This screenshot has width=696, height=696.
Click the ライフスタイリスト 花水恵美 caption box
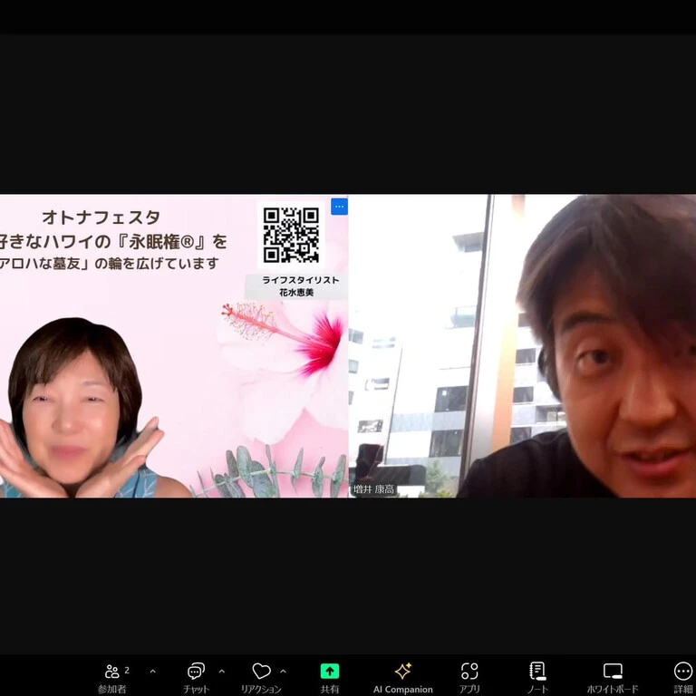click(296, 286)
